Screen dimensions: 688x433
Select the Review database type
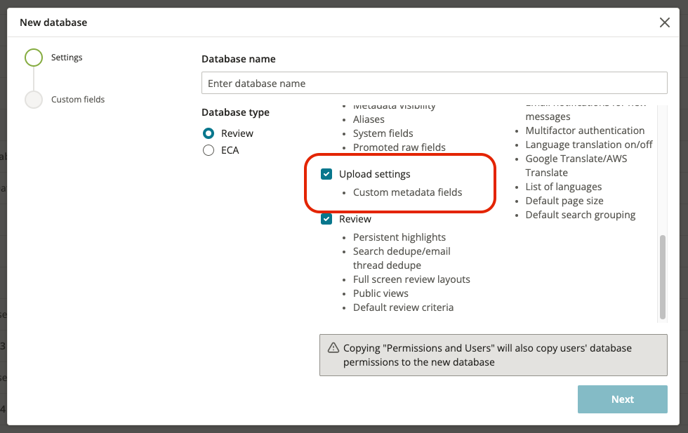point(209,133)
